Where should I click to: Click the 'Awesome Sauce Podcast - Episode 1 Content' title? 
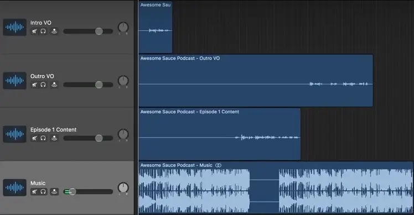(x=190, y=112)
